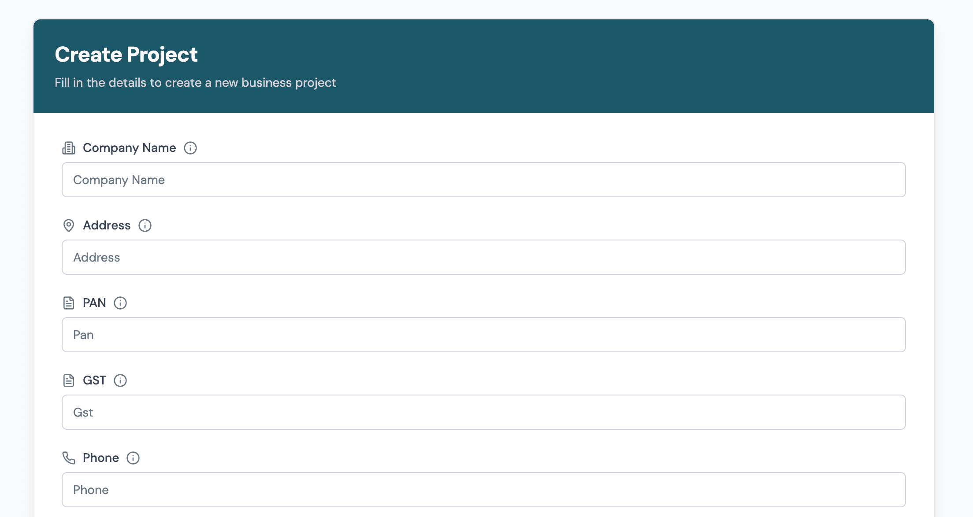The image size is (973, 517).
Task: Click the telephone icon beside Phone label
Action: click(x=69, y=458)
